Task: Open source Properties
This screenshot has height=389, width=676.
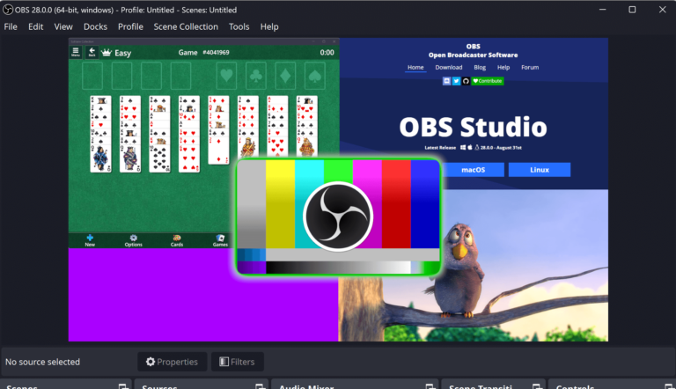Action: [172, 362]
